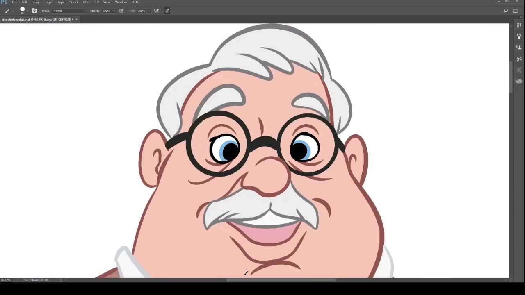This screenshot has width=525, height=295.
Task: Toggle pressure control for opacity
Action: 121,11
